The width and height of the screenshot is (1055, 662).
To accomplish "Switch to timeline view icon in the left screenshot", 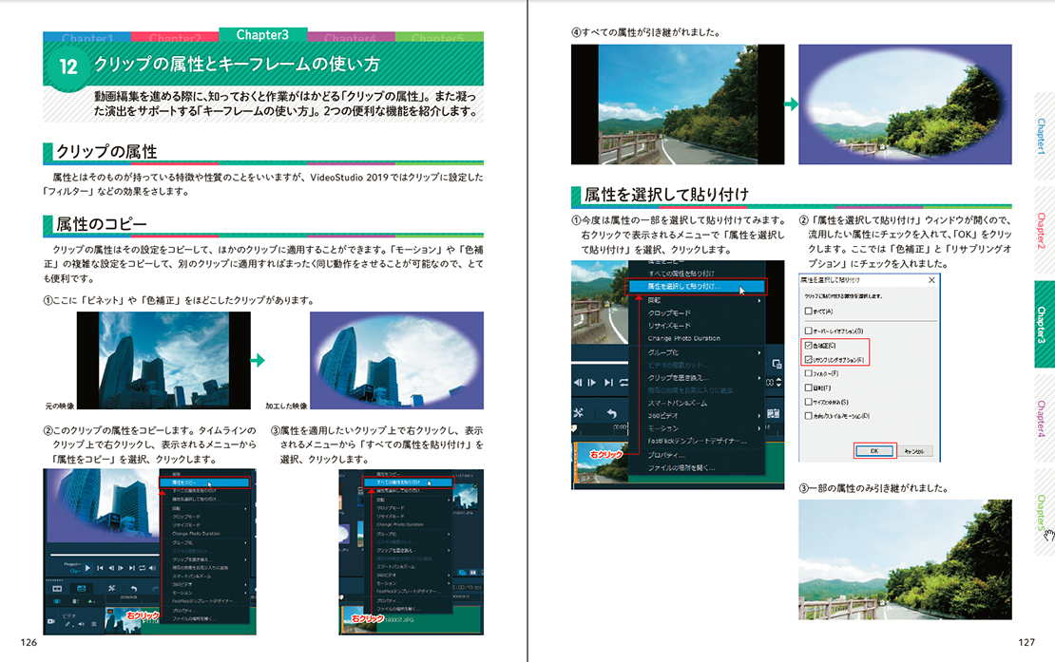I will pos(82,590).
